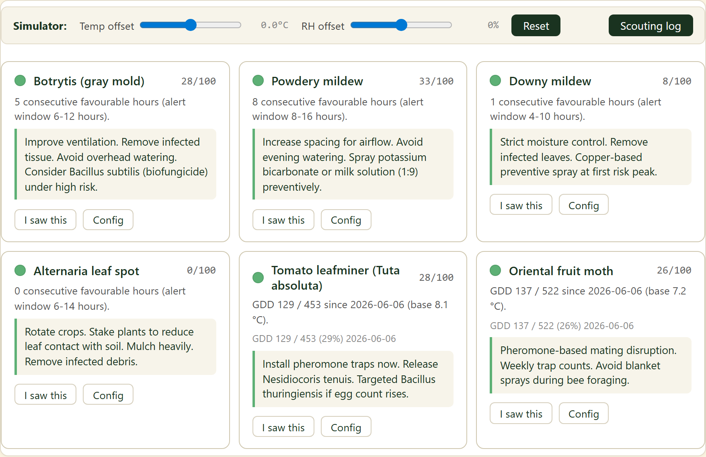Click the GDD 137 / 522 (26%) line

click(x=562, y=326)
